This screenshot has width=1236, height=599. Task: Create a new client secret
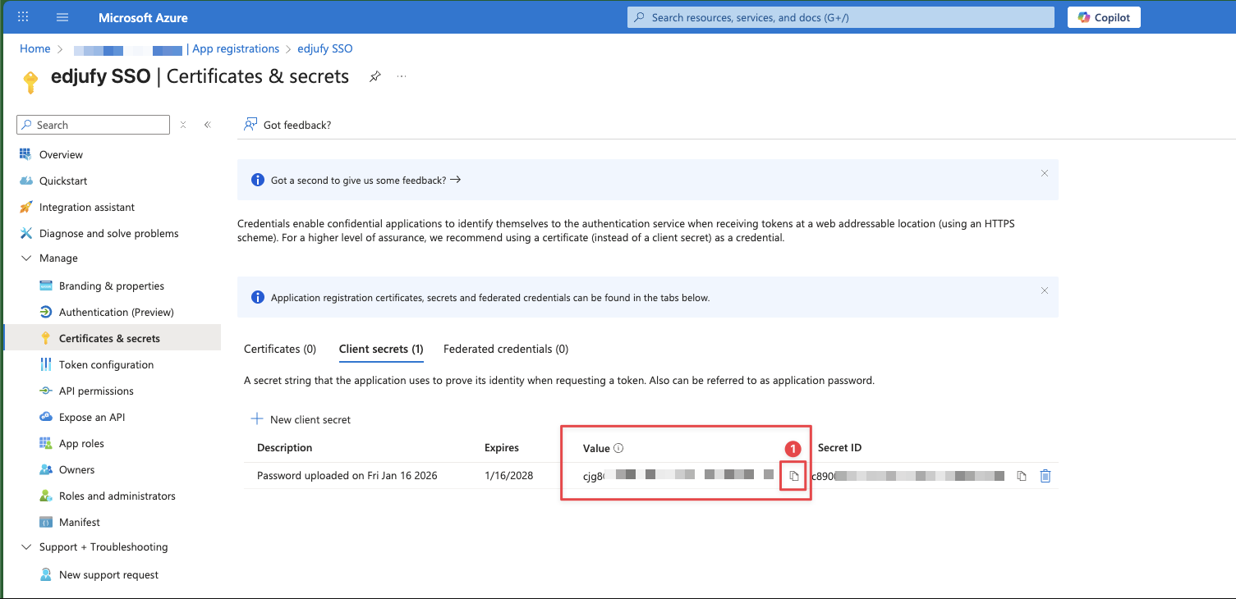click(301, 419)
